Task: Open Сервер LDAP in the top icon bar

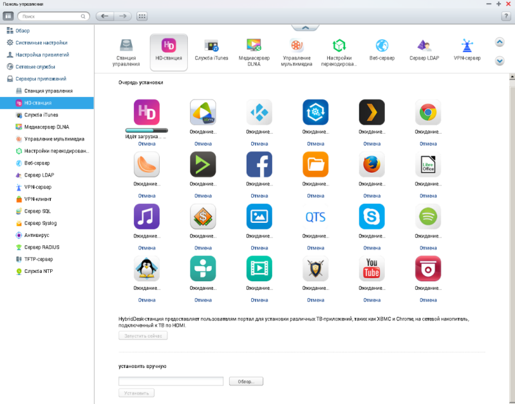Action: click(424, 50)
